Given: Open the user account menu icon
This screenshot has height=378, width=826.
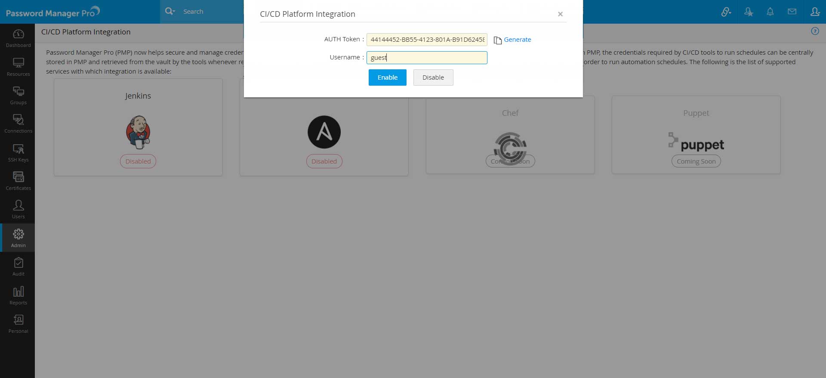Looking at the screenshot, I should click(x=815, y=12).
